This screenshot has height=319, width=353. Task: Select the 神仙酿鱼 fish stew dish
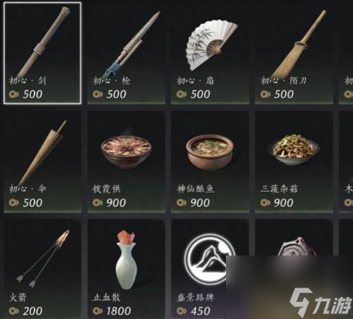[210, 162]
